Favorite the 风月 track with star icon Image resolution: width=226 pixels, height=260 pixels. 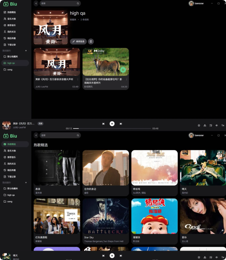(x=199, y=125)
